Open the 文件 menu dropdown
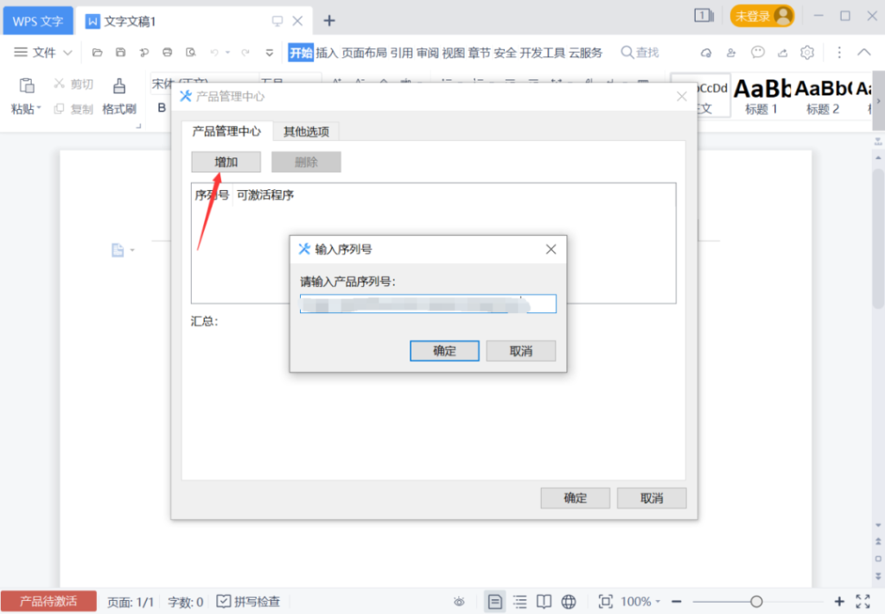 coord(43,53)
